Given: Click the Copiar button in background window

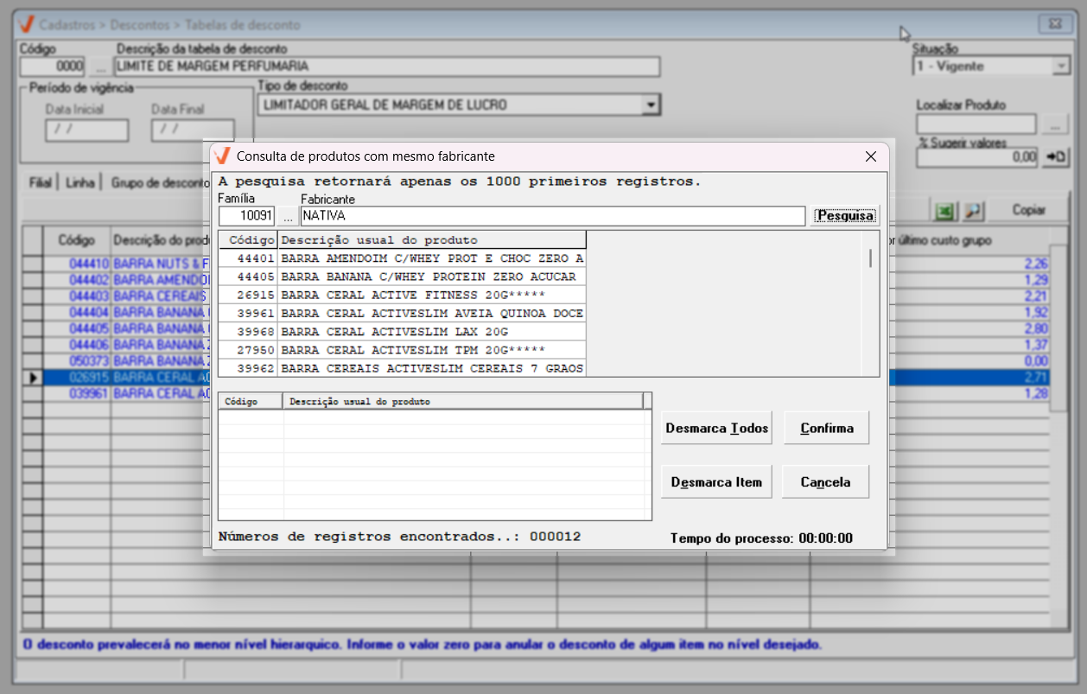Looking at the screenshot, I should (1029, 210).
